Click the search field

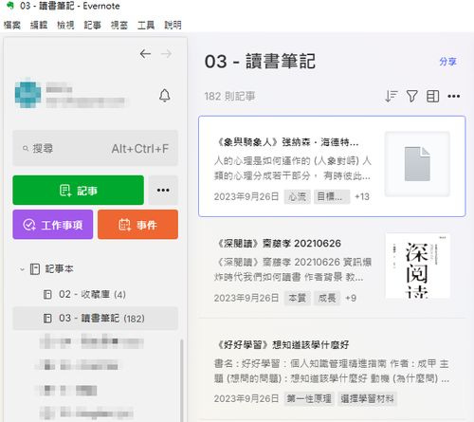point(95,148)
